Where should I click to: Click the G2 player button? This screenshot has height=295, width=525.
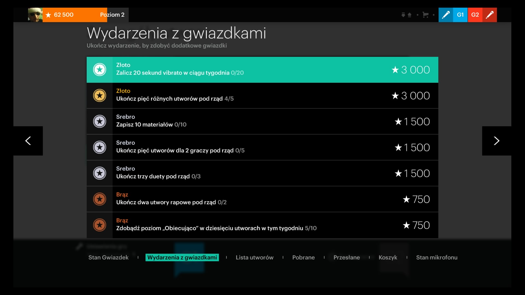(475, 15)
